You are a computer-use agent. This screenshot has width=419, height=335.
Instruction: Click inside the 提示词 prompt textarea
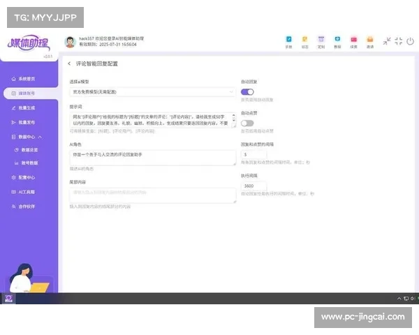click(x=152, y=120)
